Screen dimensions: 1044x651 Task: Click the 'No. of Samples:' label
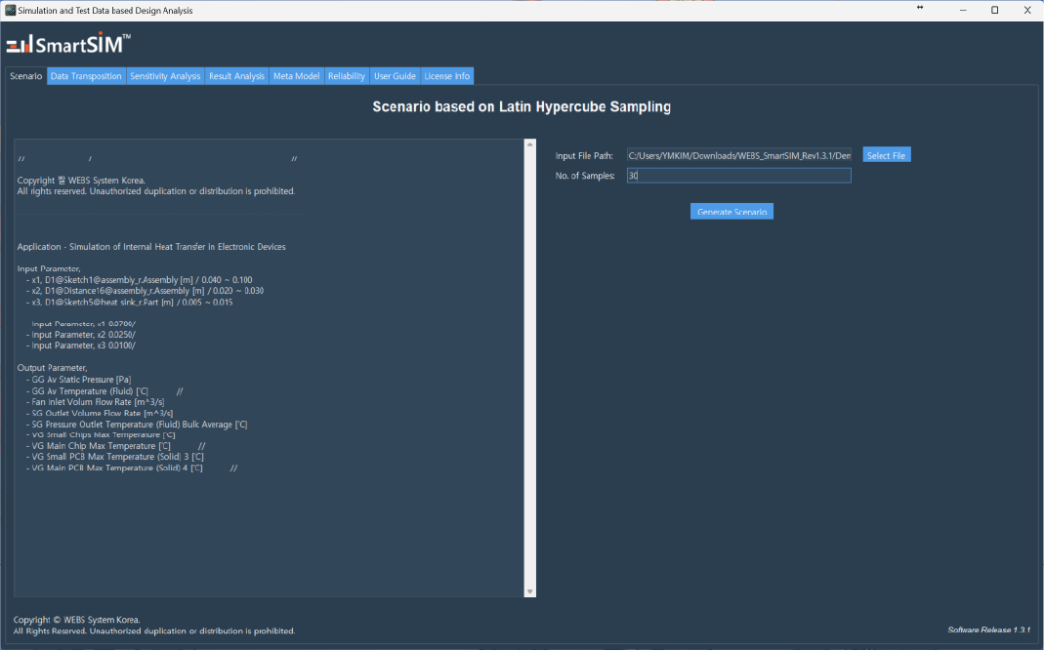coord(585,176)
